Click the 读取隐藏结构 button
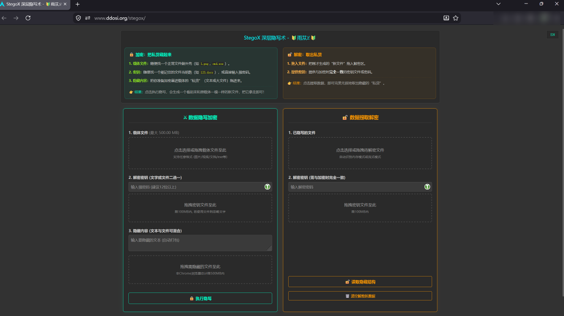 pos(360,282)
